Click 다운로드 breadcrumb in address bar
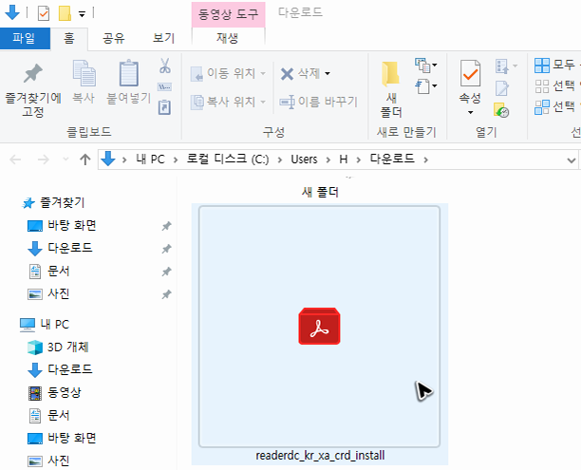 tap(392, 160)
